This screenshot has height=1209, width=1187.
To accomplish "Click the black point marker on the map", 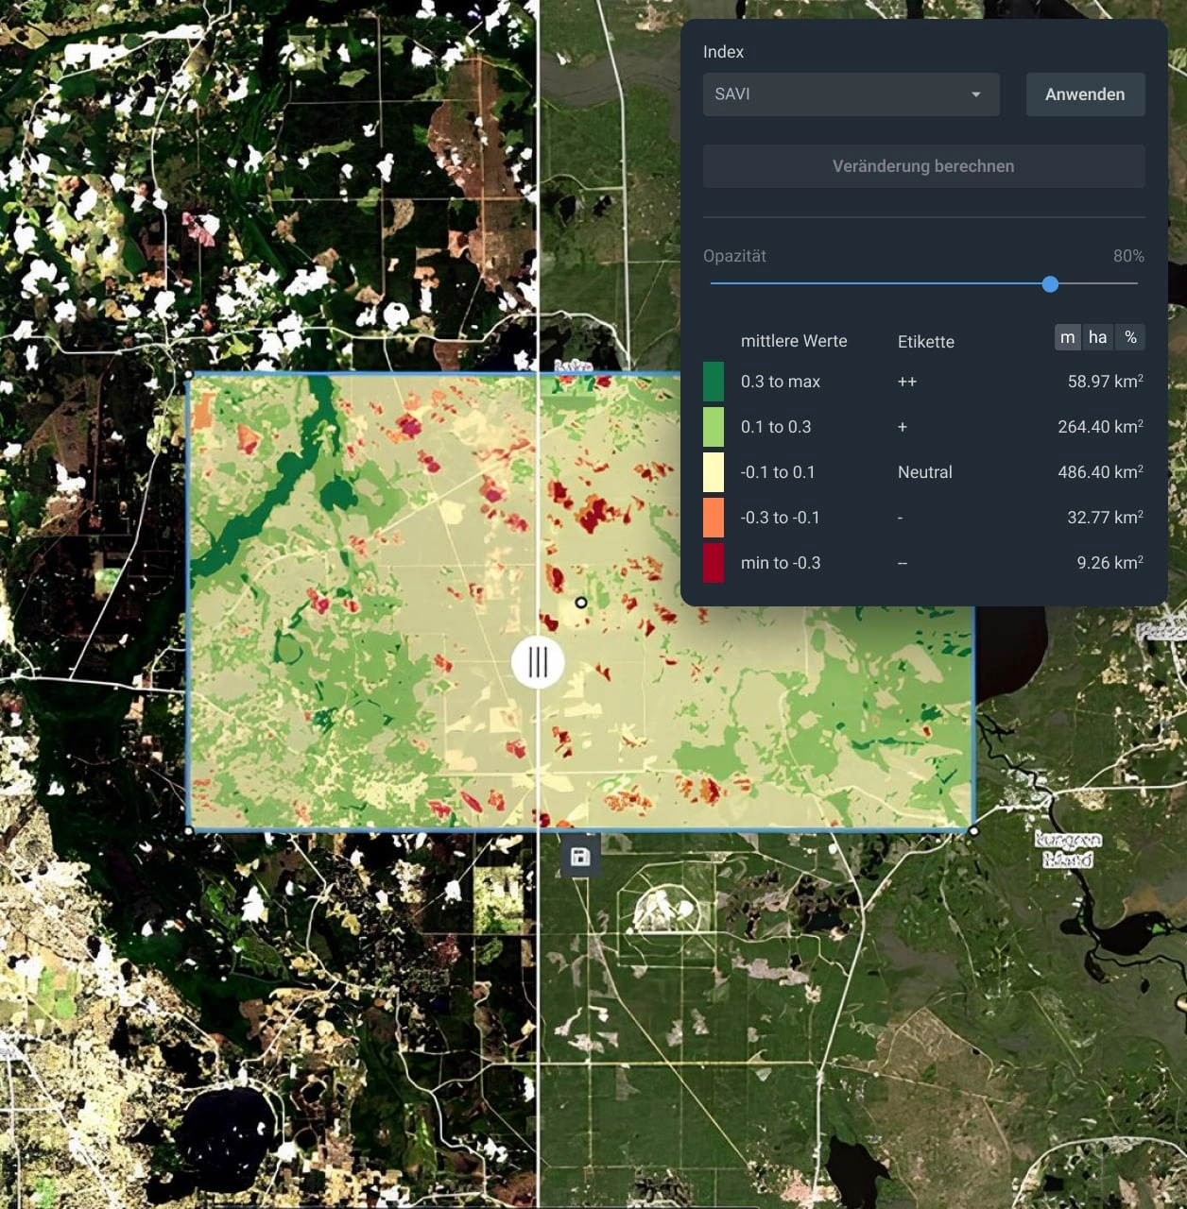I will tap(580, 602).
